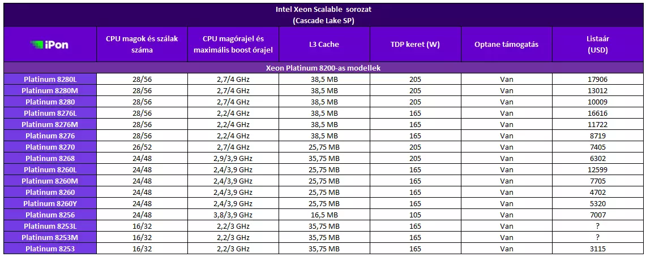Click the Platinum 8276M model cell
Screen dimensions: 646x257
tap(50, 124)
